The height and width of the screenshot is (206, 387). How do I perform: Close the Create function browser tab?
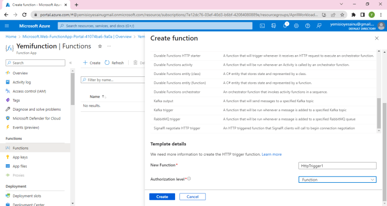click(x=66, y=5)
